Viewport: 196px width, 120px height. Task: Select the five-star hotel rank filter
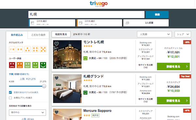pyautogui.click(x=43, y=49)
